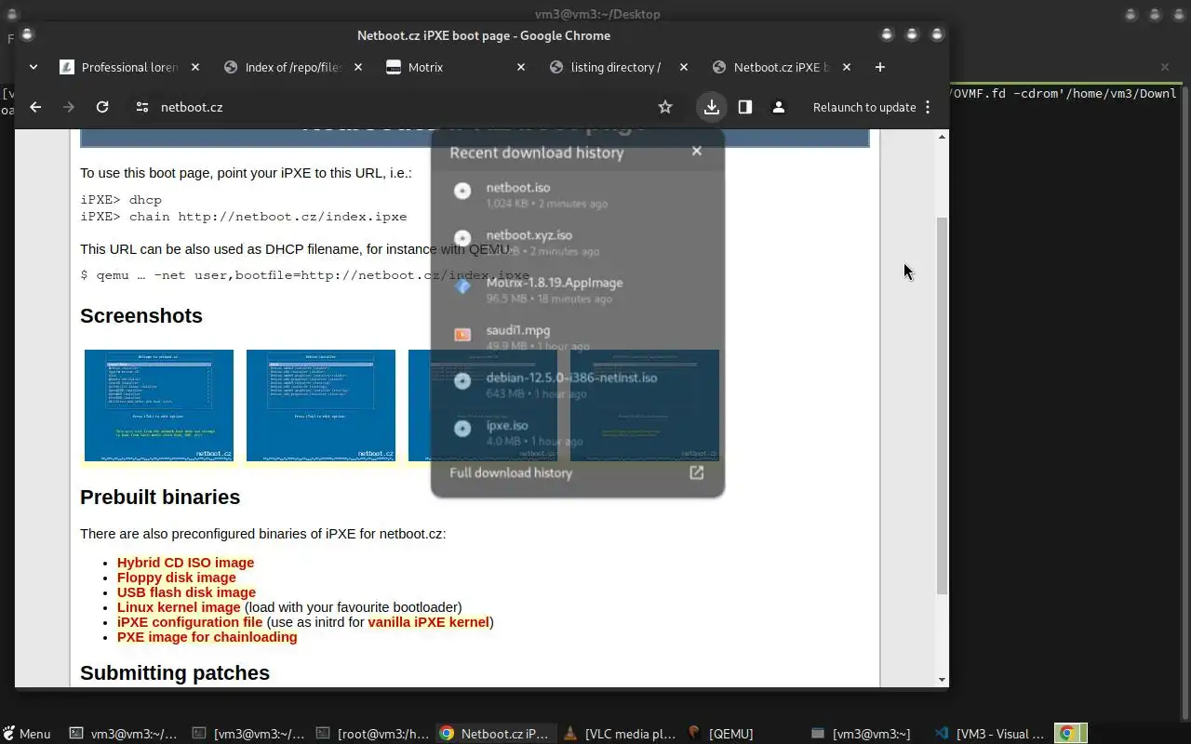The image size is (1191, 744).
Task: Switch to first vm3@vm3 terminal in taskbar
Action: (124, 734)
